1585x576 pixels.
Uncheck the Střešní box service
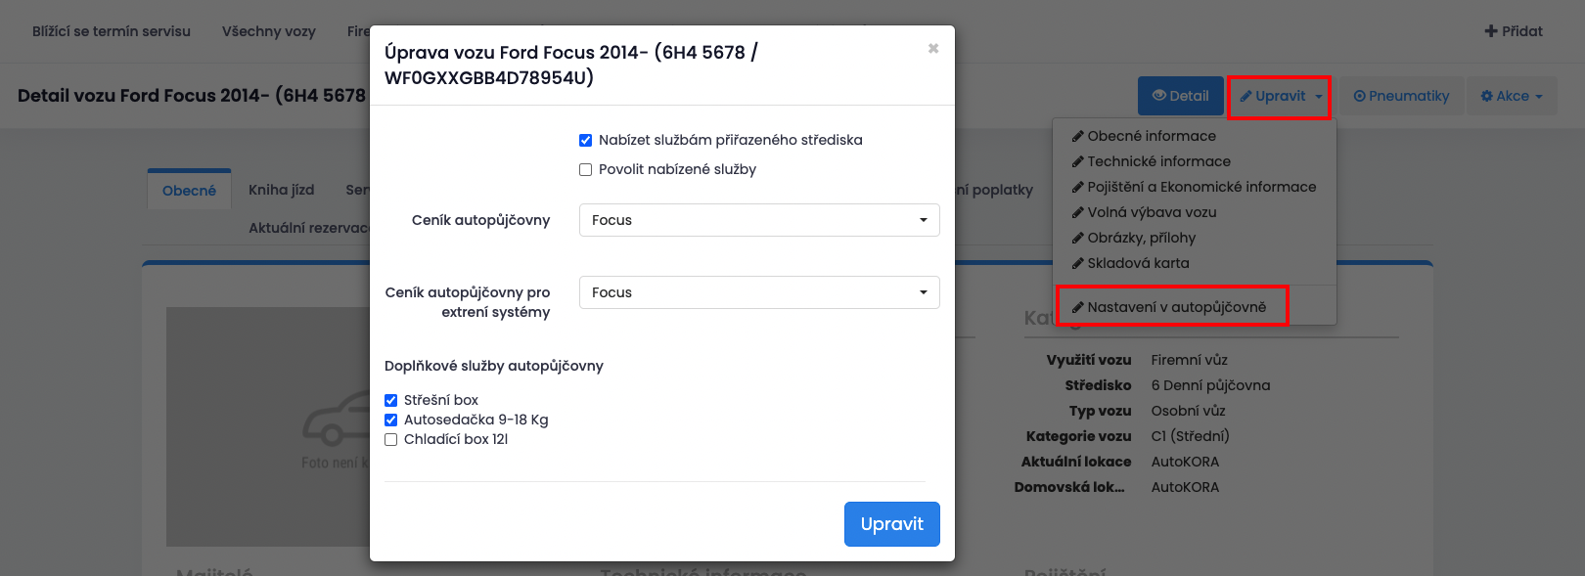pyautogui.click(x=391, y=400)
